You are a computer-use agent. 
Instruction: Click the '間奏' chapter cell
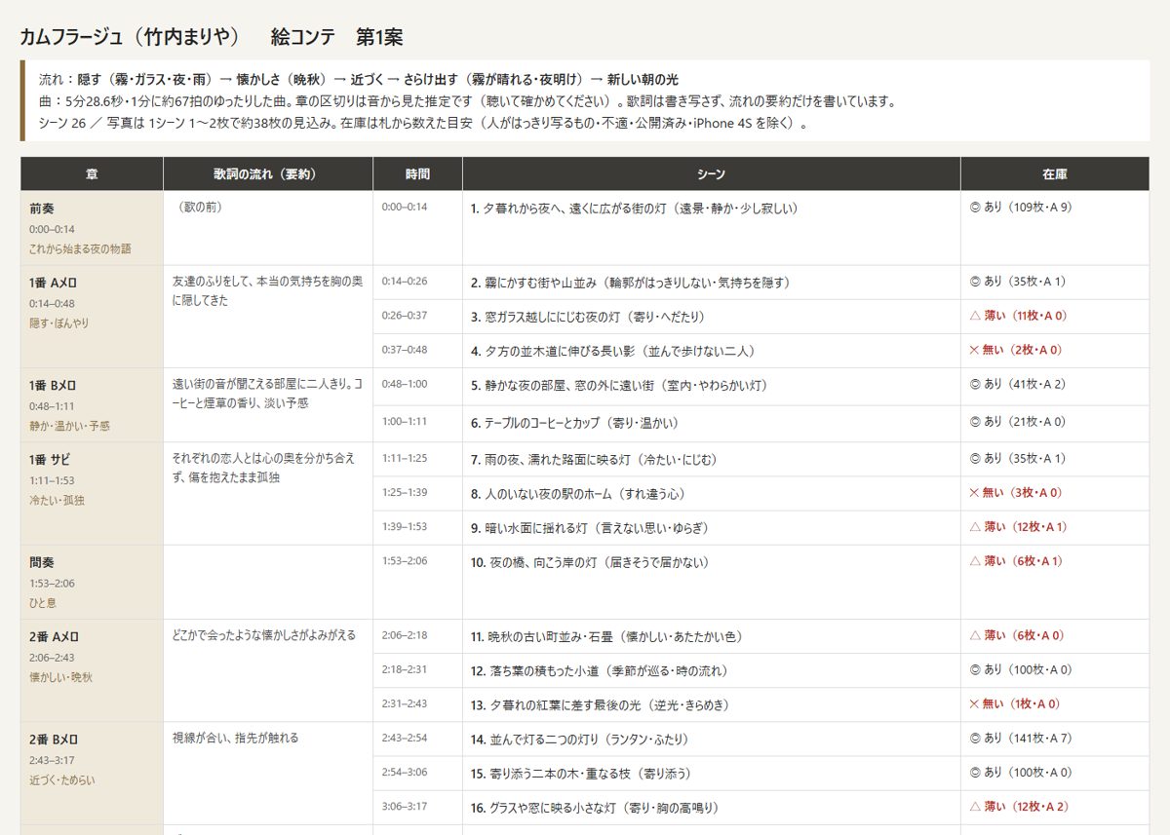[92, 583]
